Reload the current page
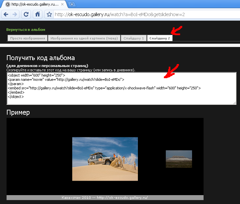240x204 pixels. click(x=26, y=14)
